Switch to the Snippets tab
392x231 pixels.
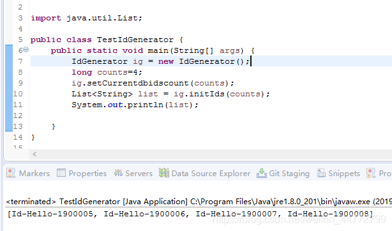(339, 174)
